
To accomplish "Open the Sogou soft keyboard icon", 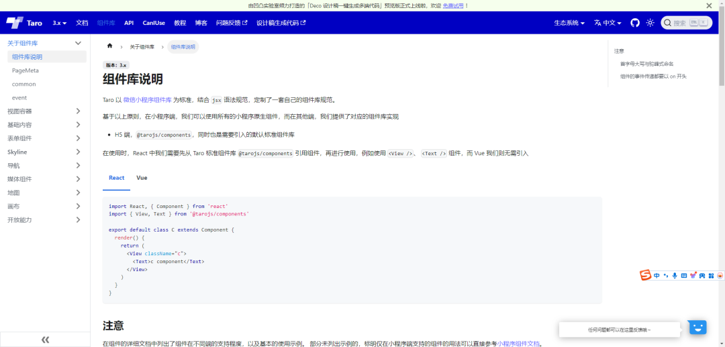I will tap(684, 275).
